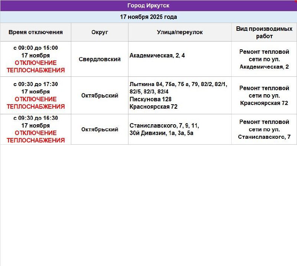Click the "Время отключения" column header
297x266 pixels.
point(36,32)
